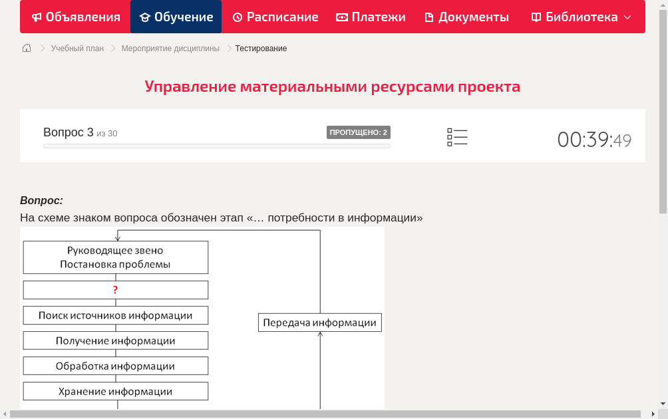
Task: Click the red question mark in the diagram
Action: (115, 290)
